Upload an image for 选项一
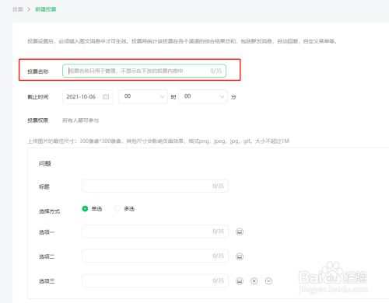 (x=240, y=232)
